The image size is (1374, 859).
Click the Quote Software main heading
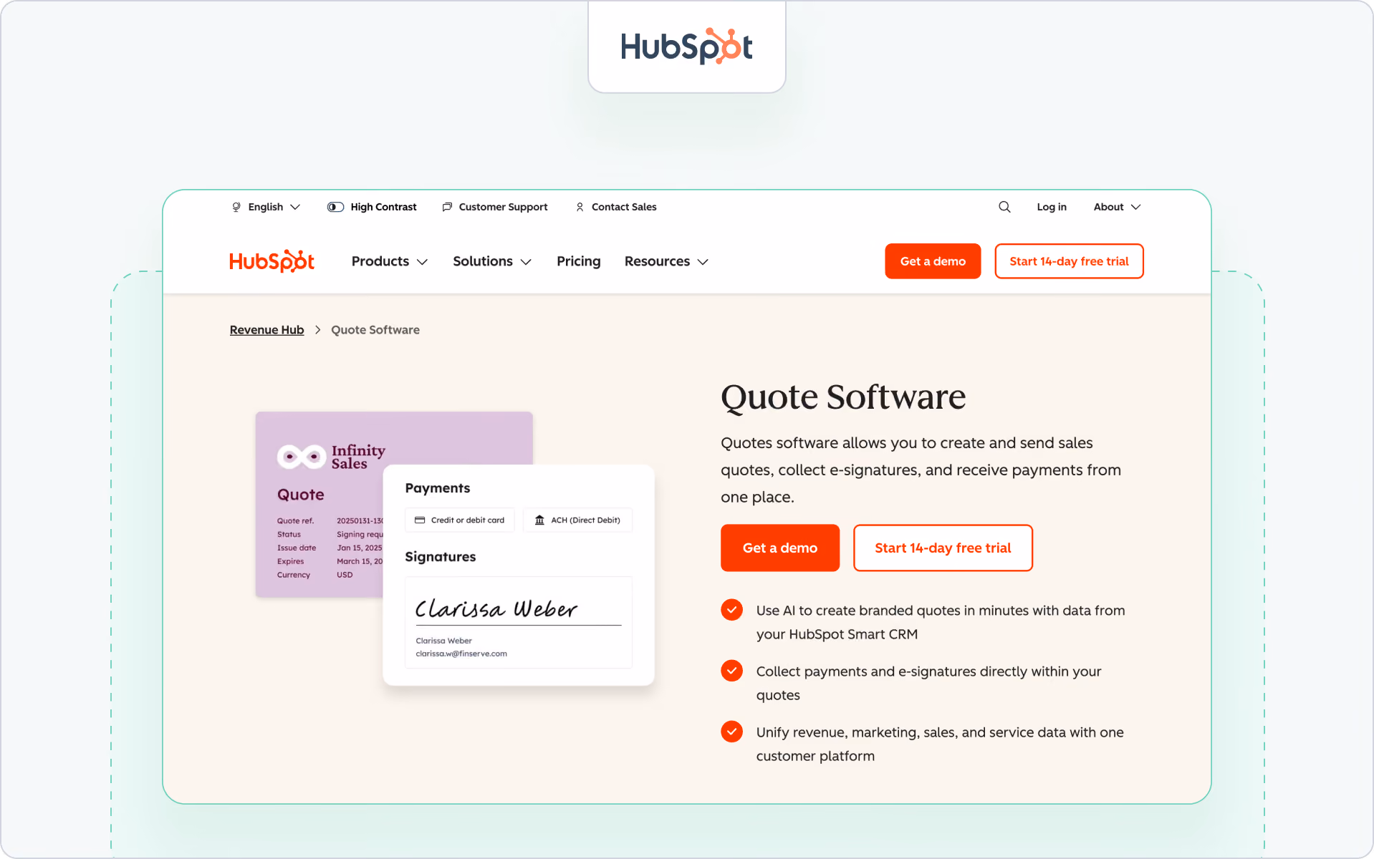(843, 397)
